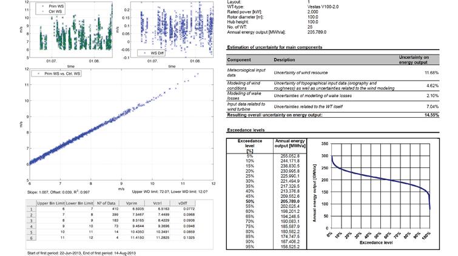The image size is (458, 256).
Task: Select row header 6 in bin table
Action: (32, 238)
